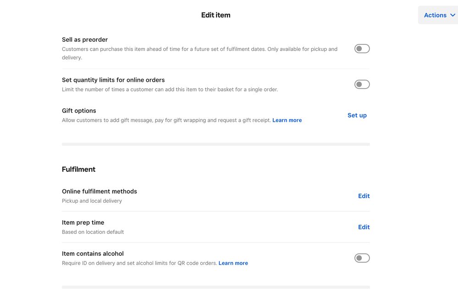Open Learn more link about gift options
The width and height of the screenshot is (458, 292).
click(287, 120)
